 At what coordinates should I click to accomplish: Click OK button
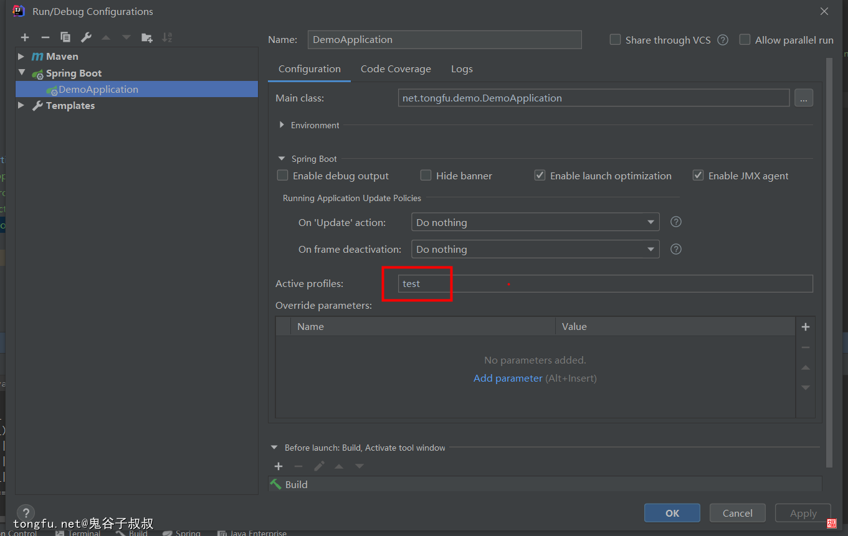click(x=672, y=513)
